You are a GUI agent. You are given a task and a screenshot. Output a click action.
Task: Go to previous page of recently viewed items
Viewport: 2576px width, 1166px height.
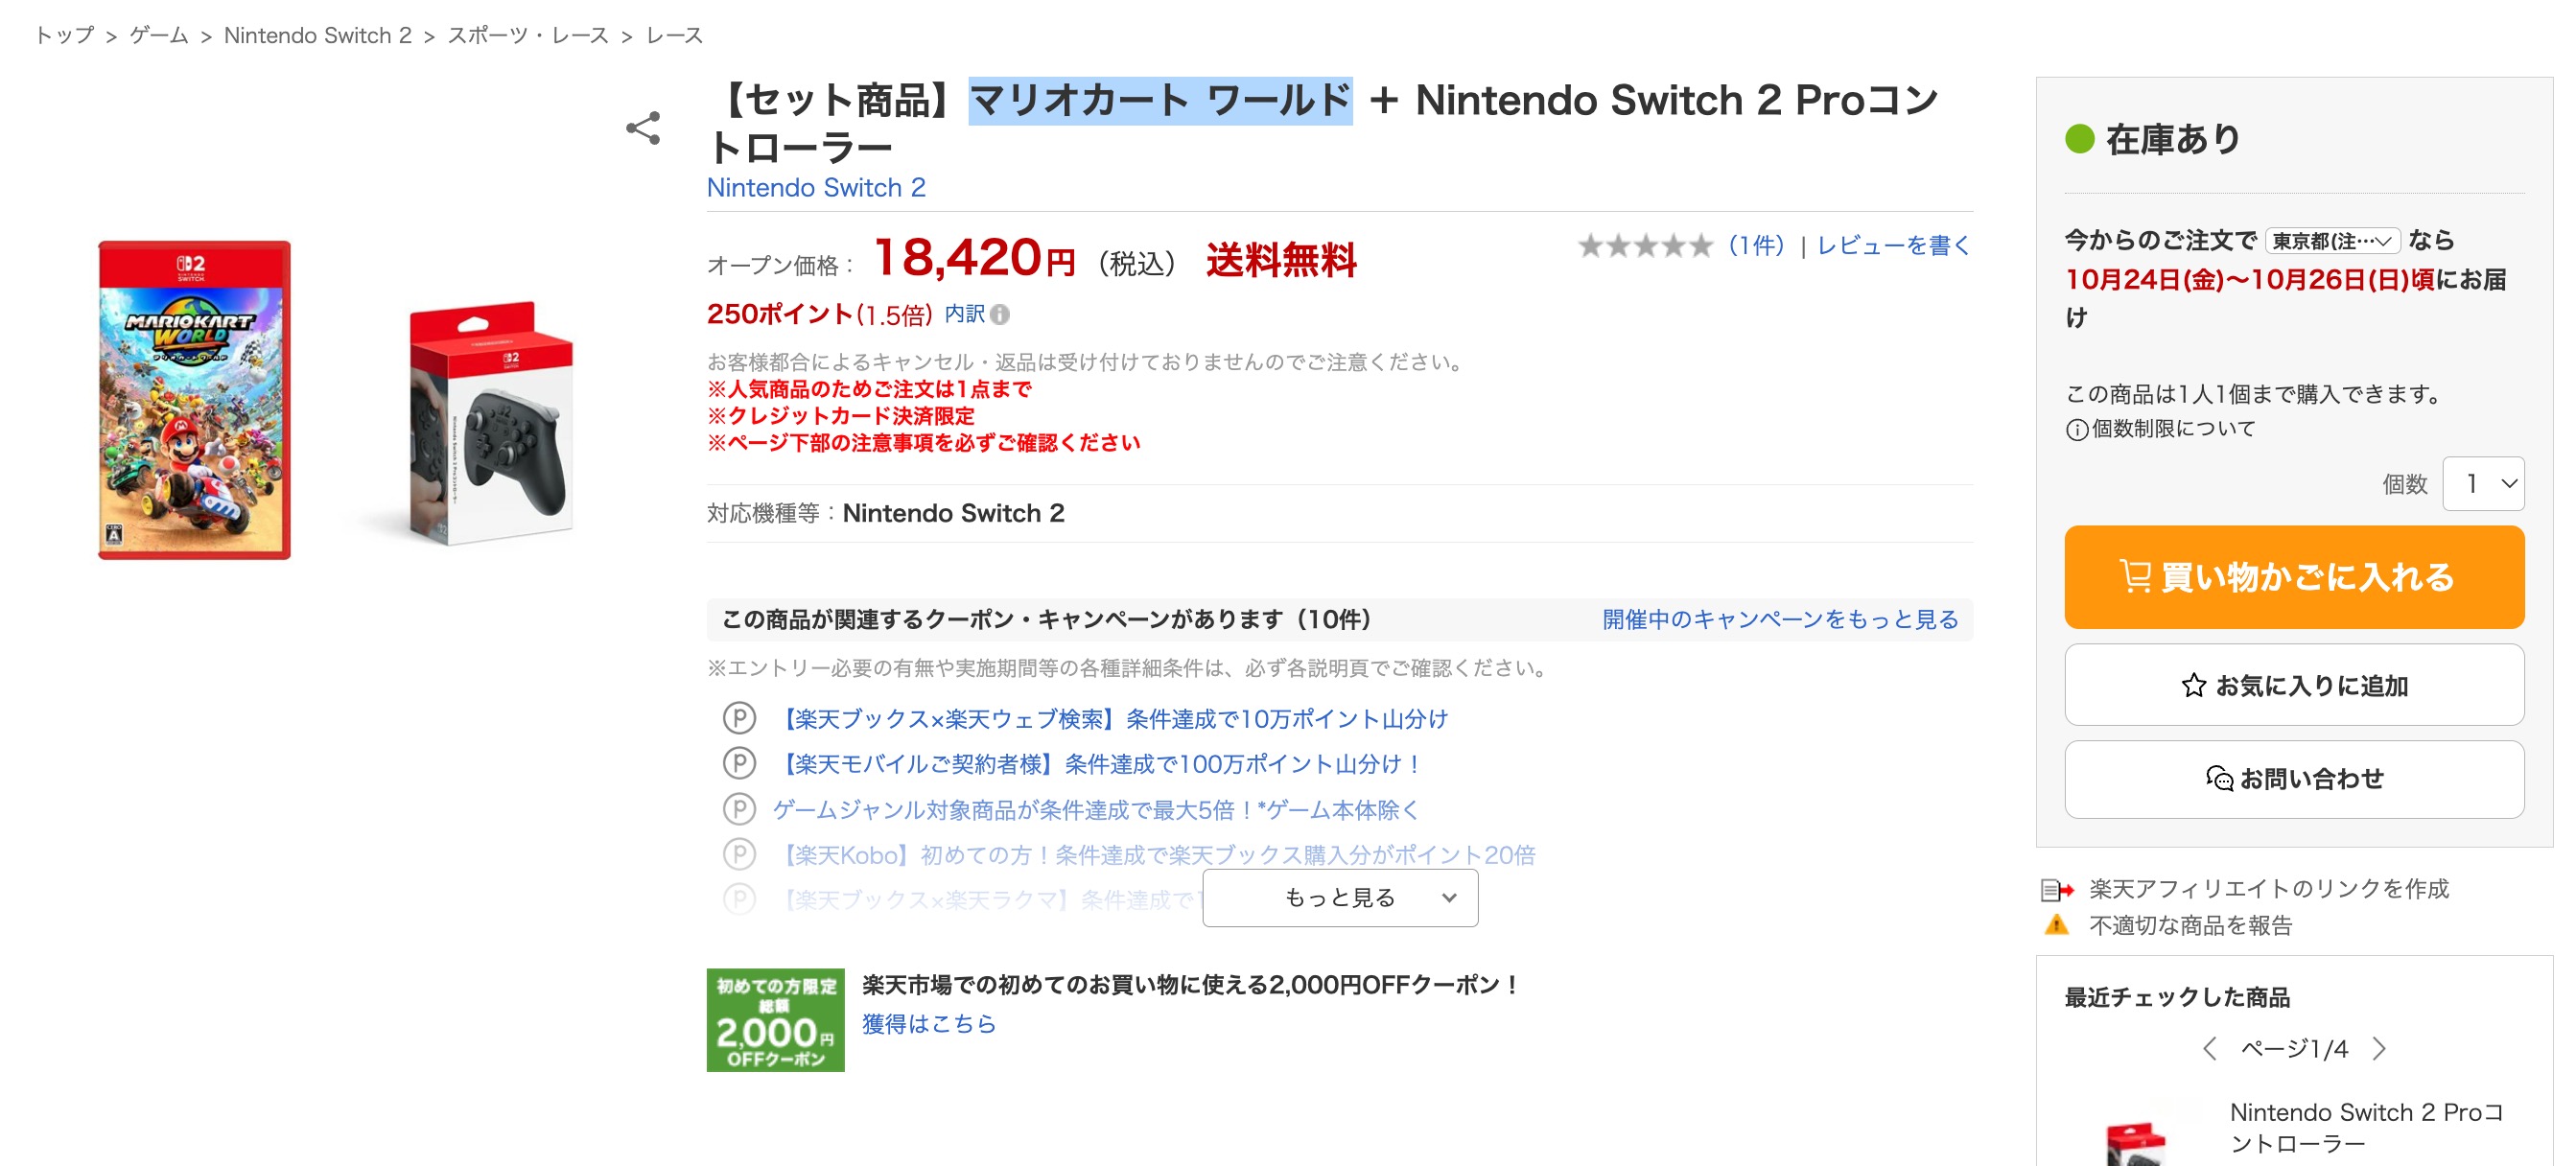point(2210,1048)
